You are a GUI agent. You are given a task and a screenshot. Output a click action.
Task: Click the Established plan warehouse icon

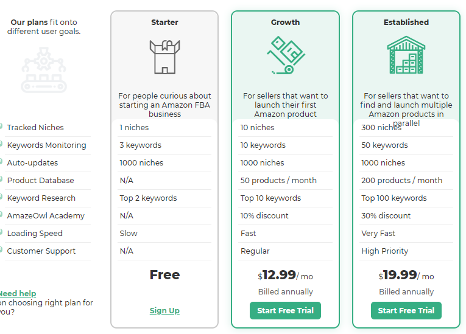tap(406, 55)
